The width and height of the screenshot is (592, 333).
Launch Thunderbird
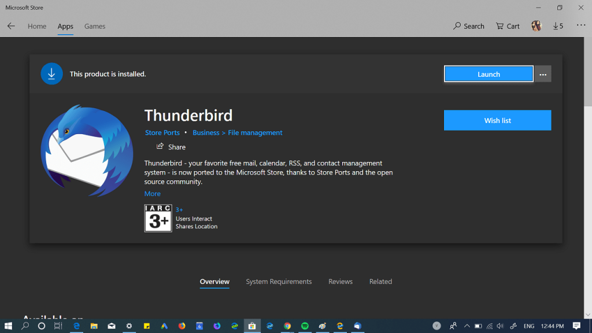click(x=489, y=74)
